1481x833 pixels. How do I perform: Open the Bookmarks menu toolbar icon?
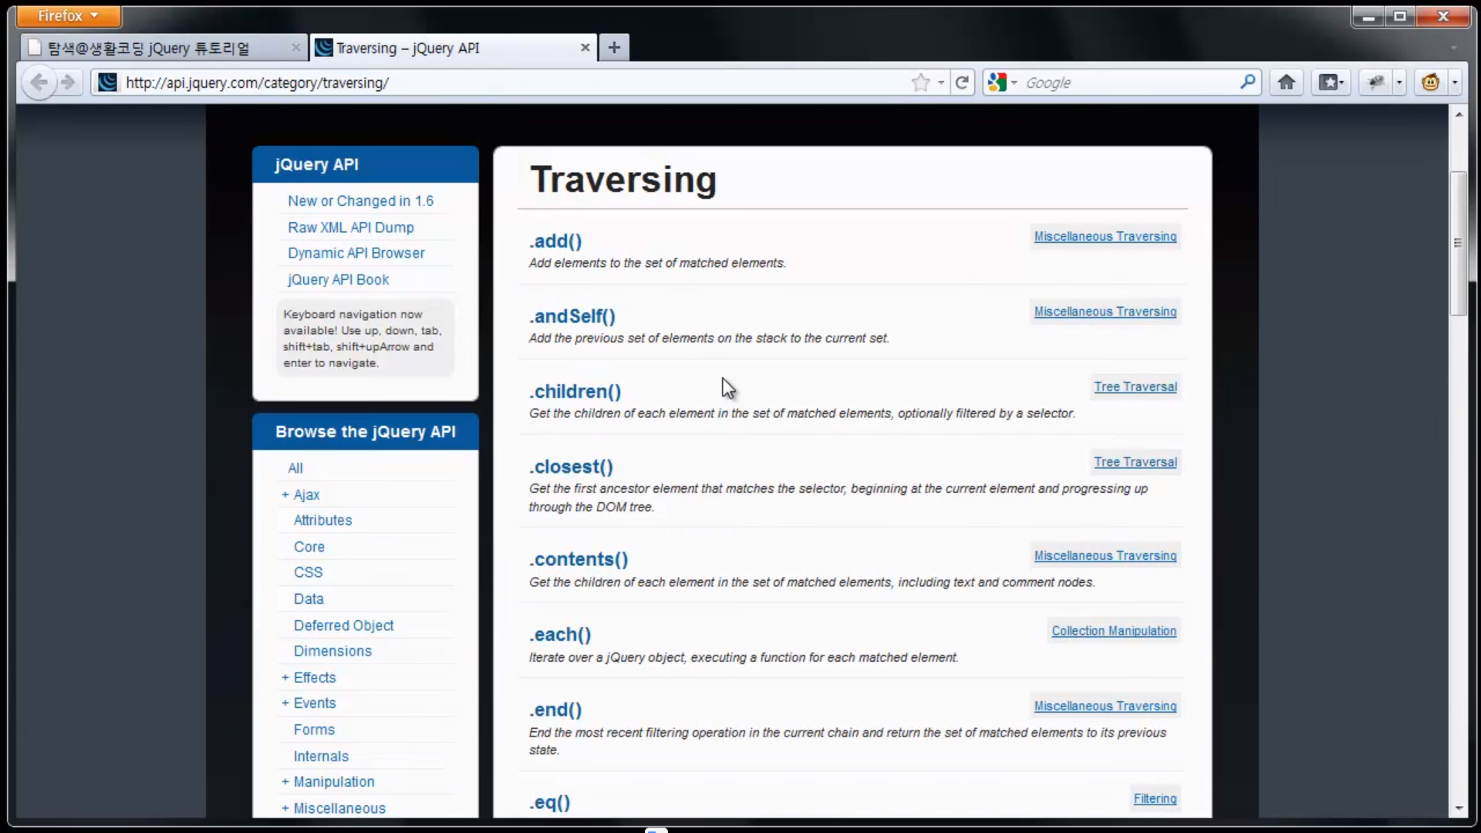point(1331,83)
